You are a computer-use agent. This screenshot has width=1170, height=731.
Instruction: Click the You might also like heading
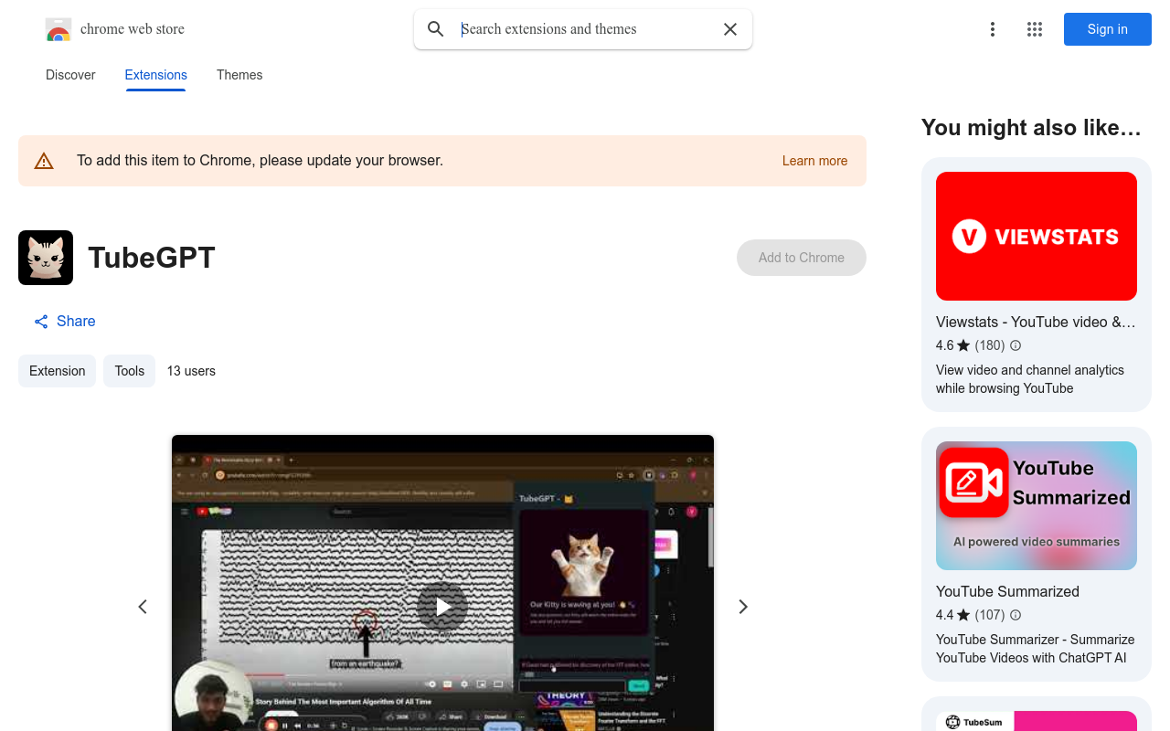pos(1031,128)
